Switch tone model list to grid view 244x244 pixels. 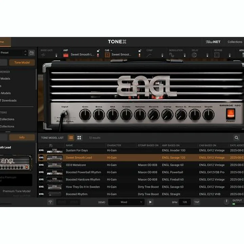(79, 138)
